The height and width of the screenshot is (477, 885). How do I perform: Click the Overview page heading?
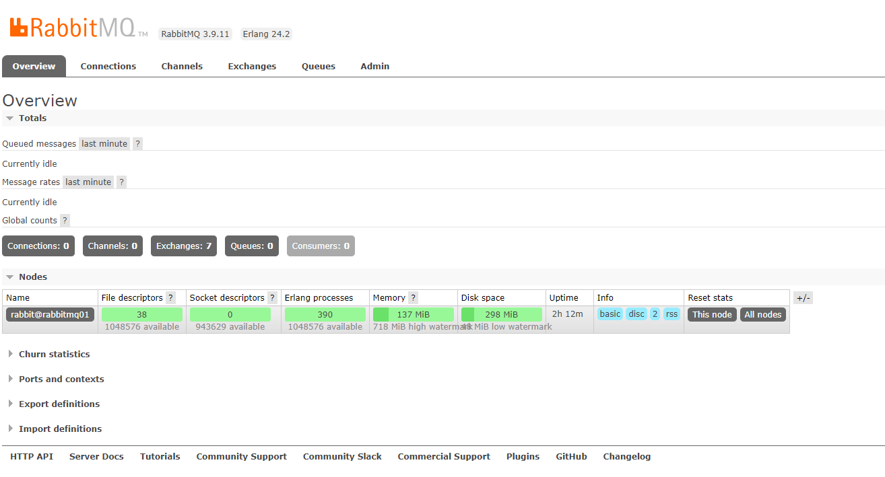[x=40, y=100]
